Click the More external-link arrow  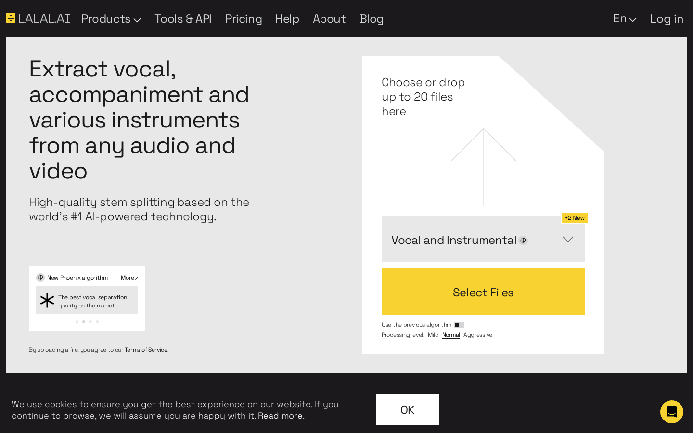(136, 277)
